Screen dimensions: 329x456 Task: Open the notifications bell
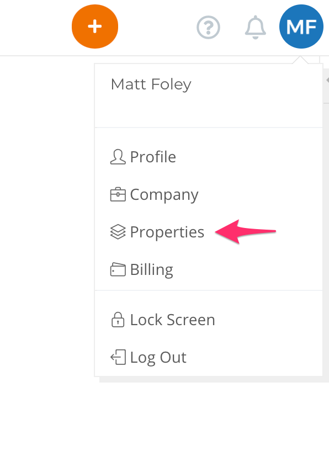point(256,27)
